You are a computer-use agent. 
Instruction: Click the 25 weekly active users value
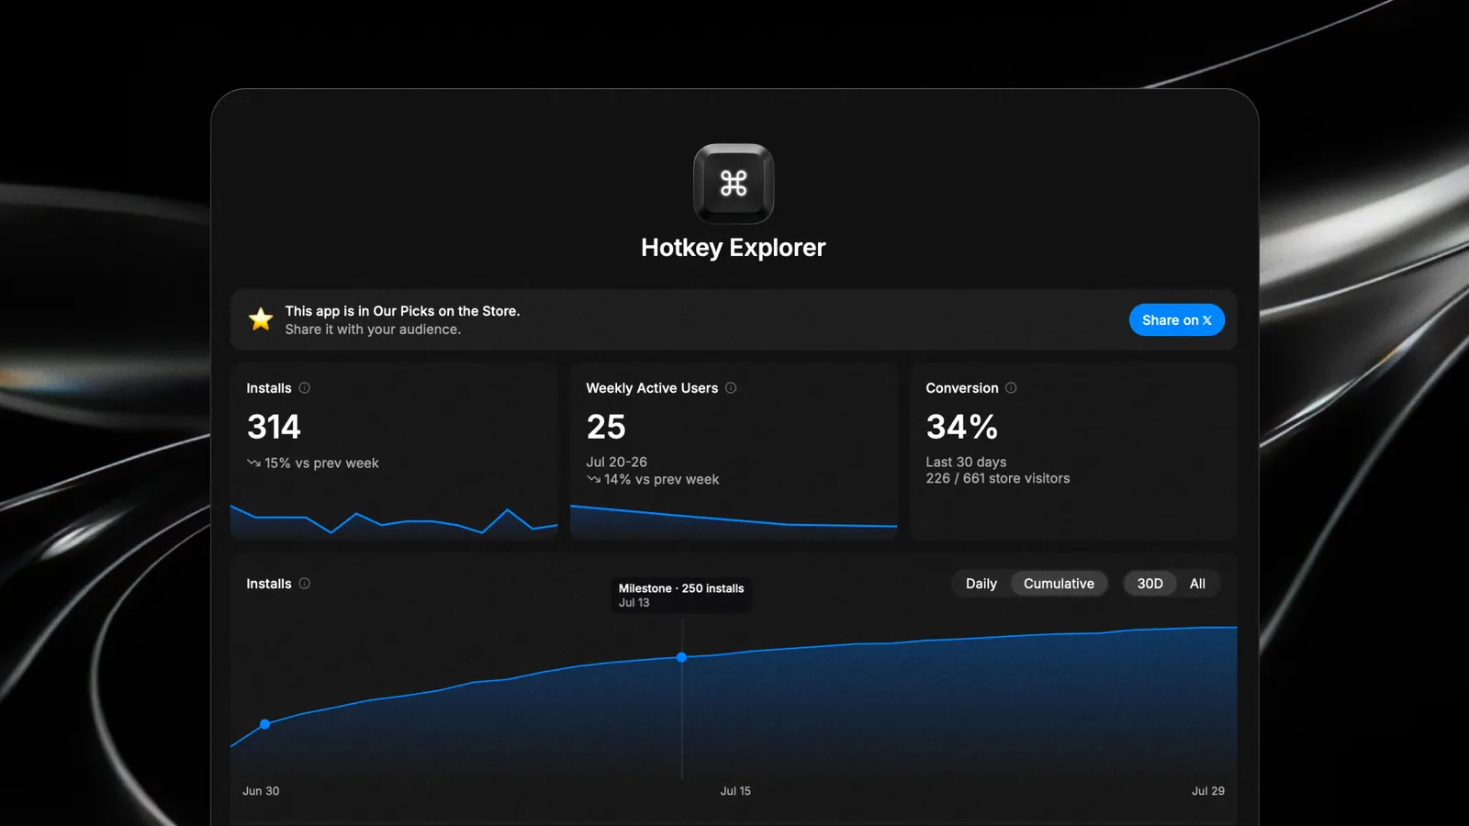(x=606, y=427)
